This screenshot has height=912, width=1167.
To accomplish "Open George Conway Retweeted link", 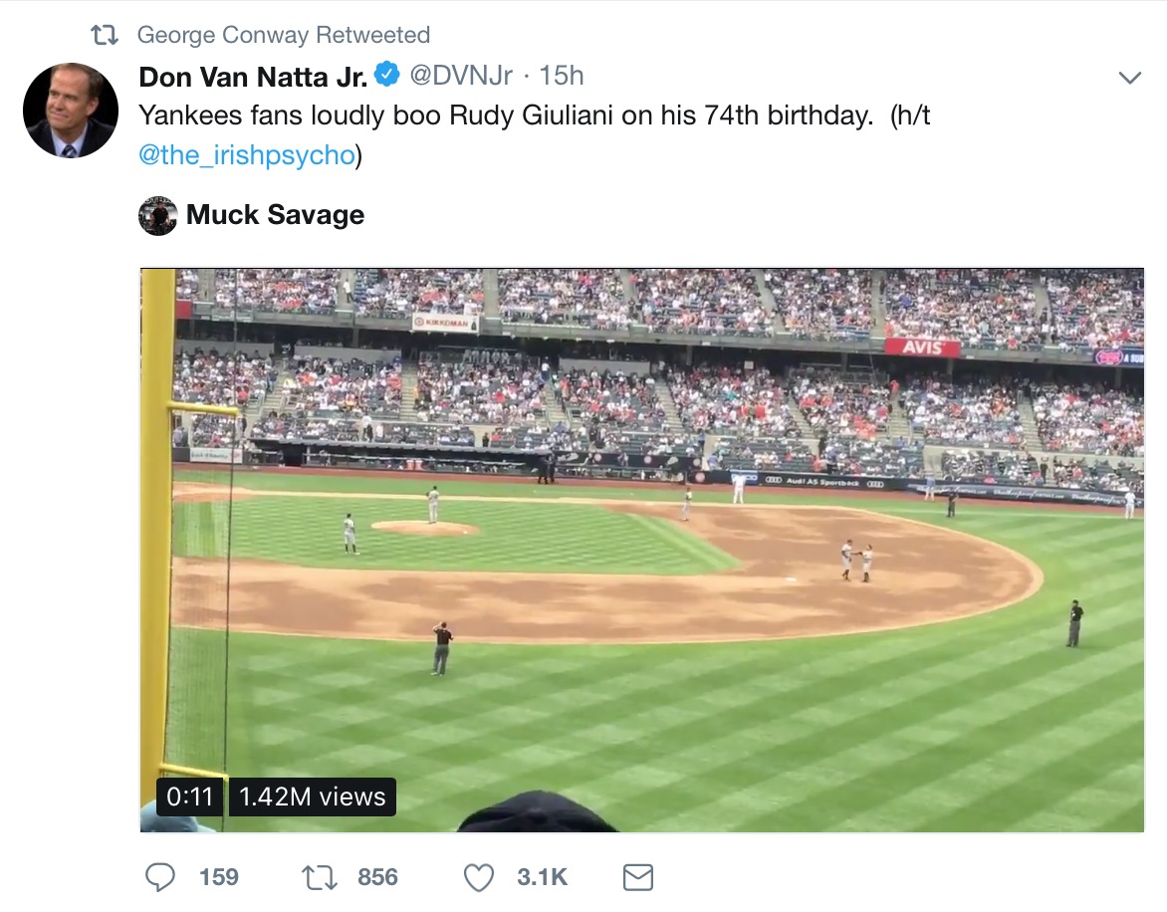I will tap(284, 35).
